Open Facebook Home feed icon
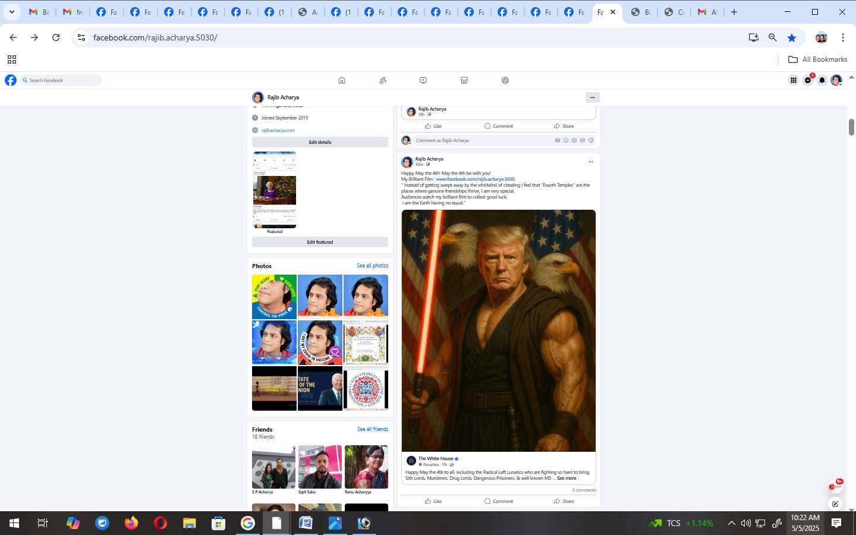This screenshot has height=535, width=856. pos(342,80)
